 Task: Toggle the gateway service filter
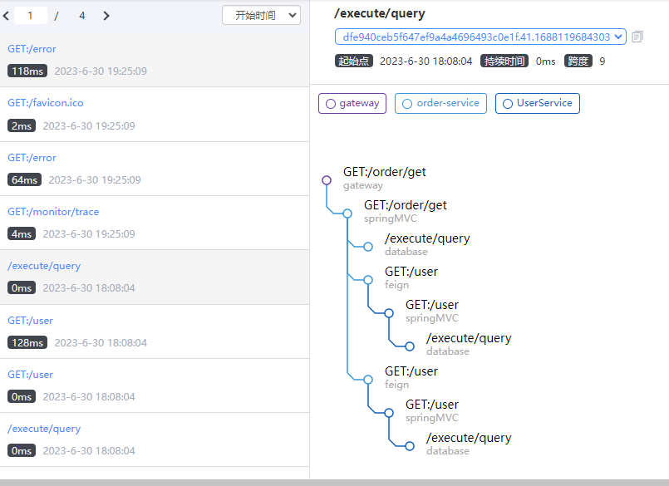[x=352, y=103]
